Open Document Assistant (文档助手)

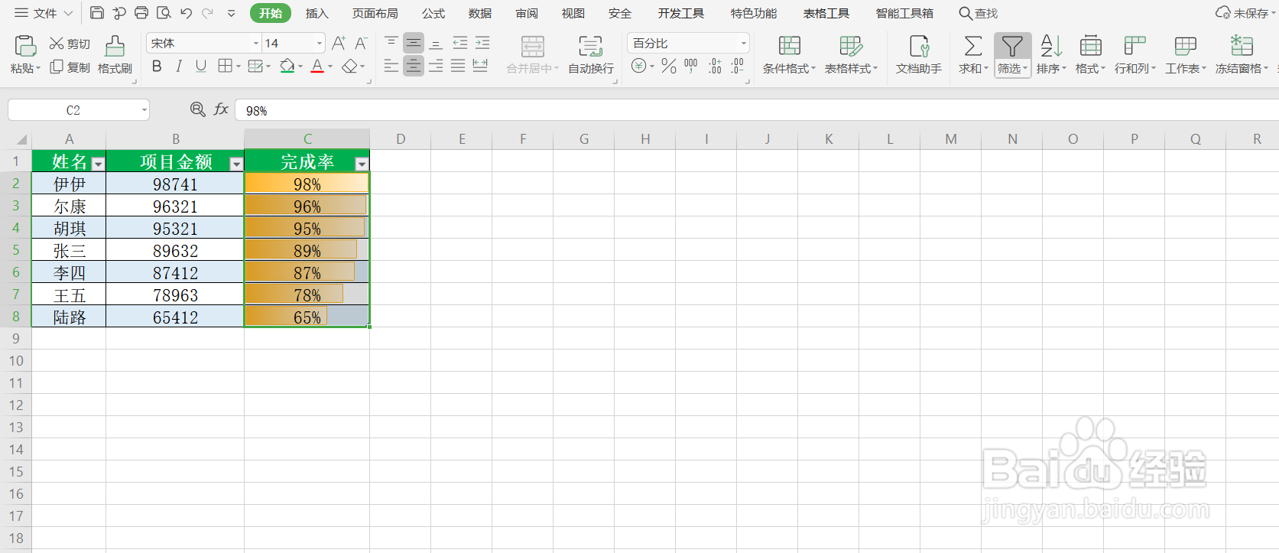(x=919, y=54)
